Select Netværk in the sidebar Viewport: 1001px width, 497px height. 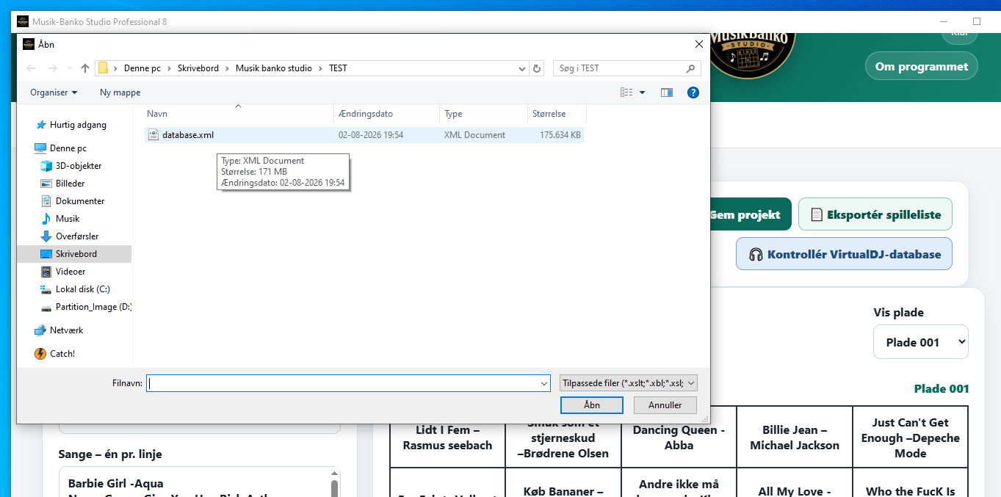tap(66, 330)
